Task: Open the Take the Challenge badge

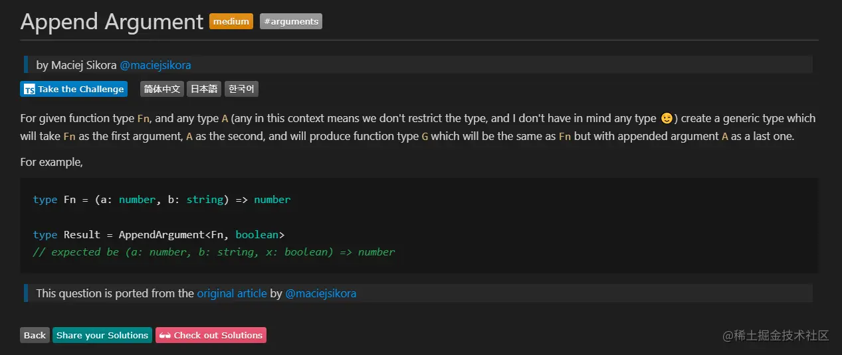Action: point(73,90)
